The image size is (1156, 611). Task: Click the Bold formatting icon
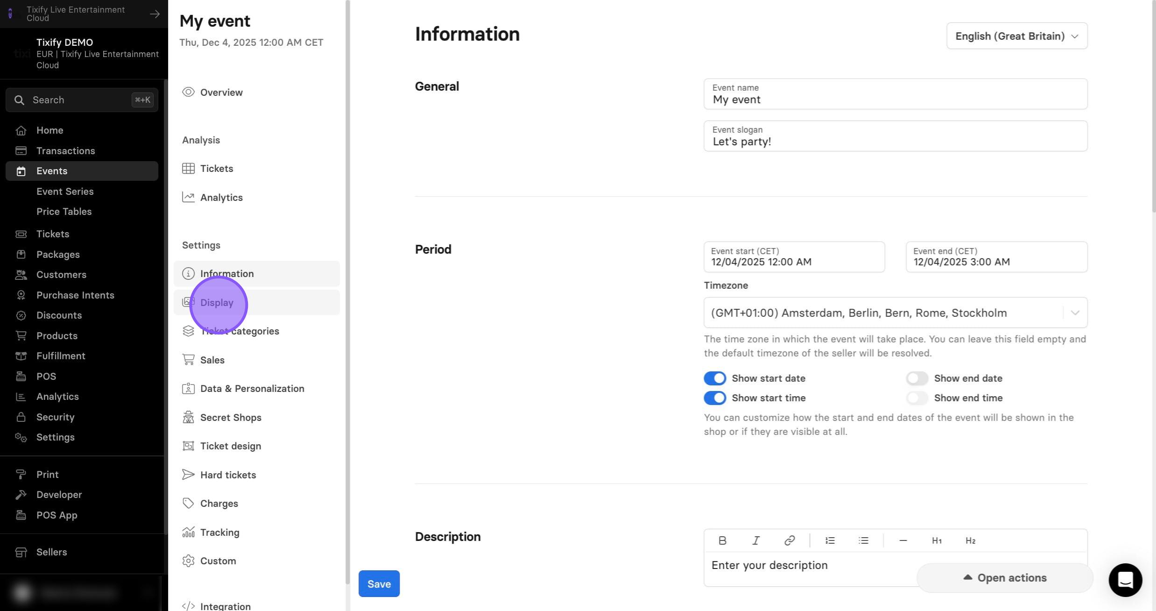point(722,540)
